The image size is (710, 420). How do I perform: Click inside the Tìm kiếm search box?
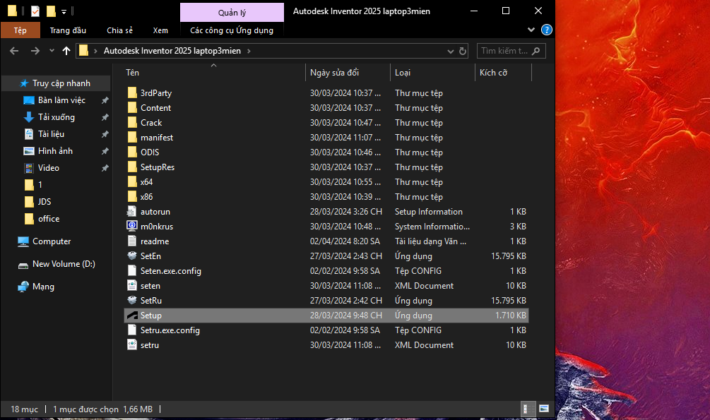pyautogui.click(x=504, y=51)
